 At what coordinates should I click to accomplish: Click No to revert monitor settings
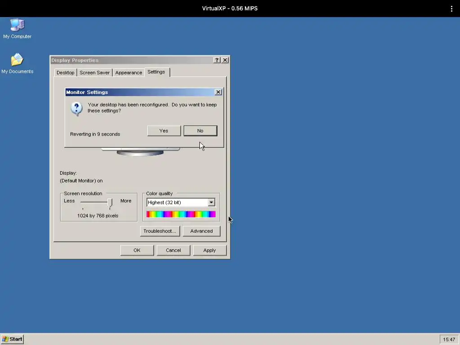tap(200, 131)
